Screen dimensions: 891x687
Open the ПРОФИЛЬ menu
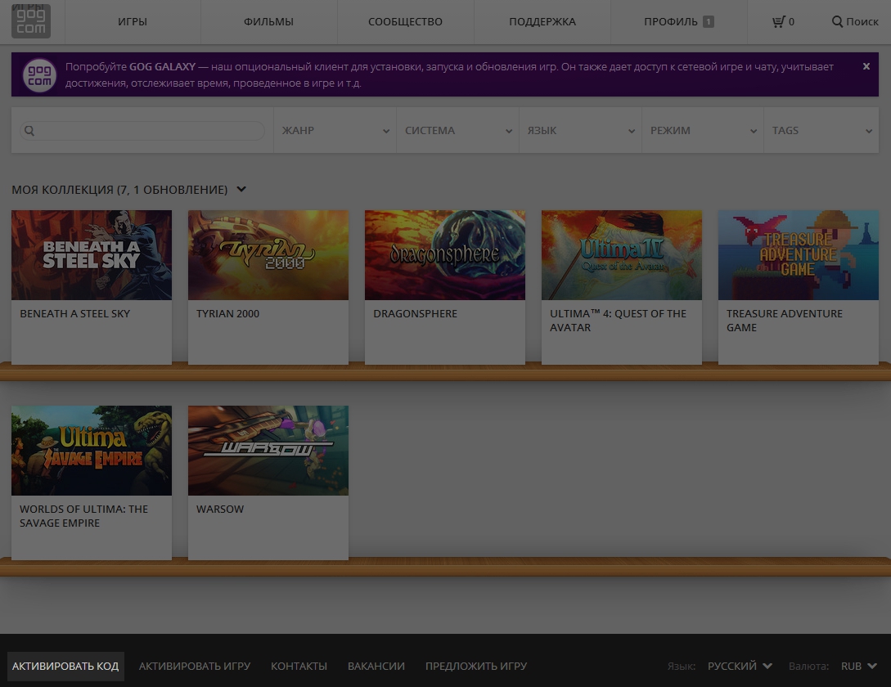pyautogui.click(x=678, y=21)
